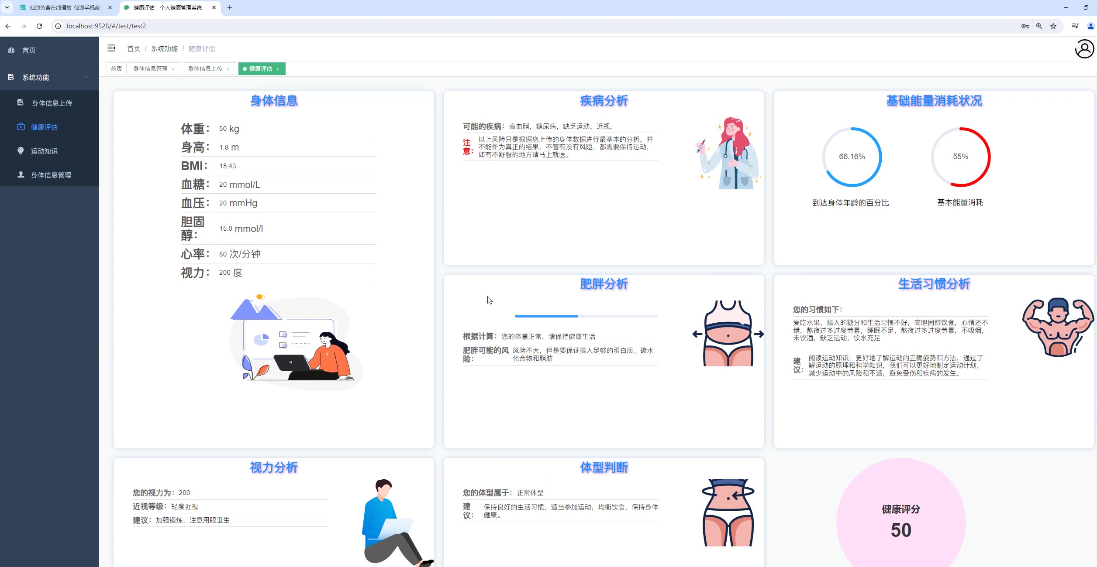Reload the page in browser

click(39, 26)
